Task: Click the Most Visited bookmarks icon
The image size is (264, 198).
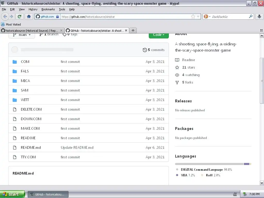Action: pos(3,24)
